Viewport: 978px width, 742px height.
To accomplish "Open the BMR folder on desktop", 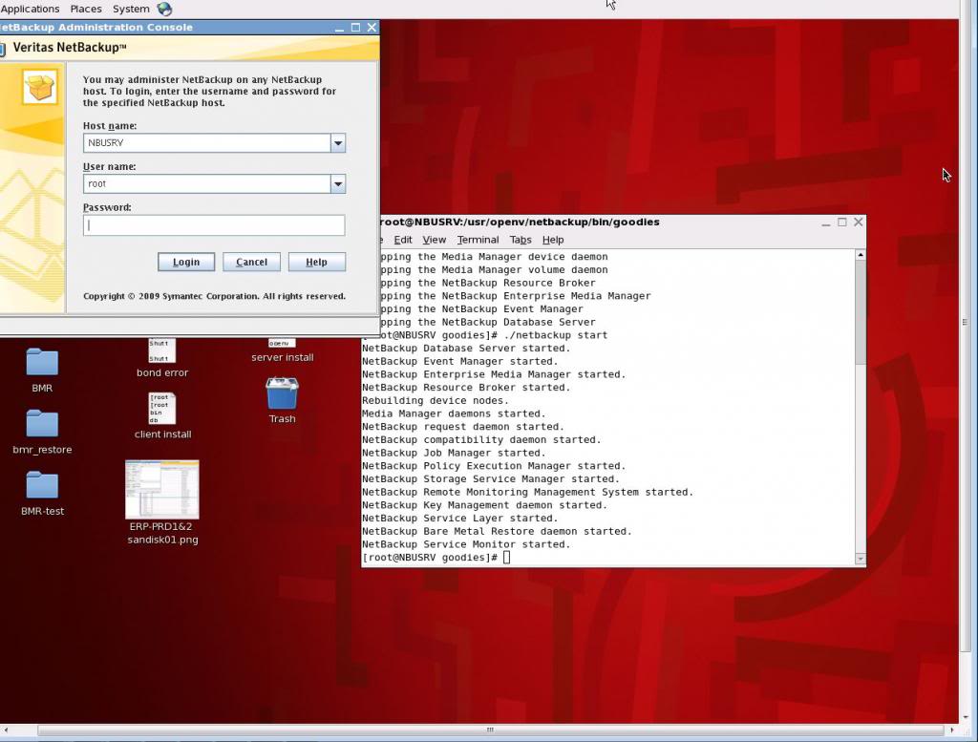I will [x=42, y=362].
